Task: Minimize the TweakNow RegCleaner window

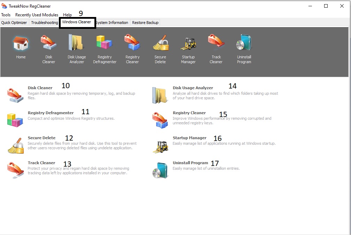Action: [x=310, y=6]
